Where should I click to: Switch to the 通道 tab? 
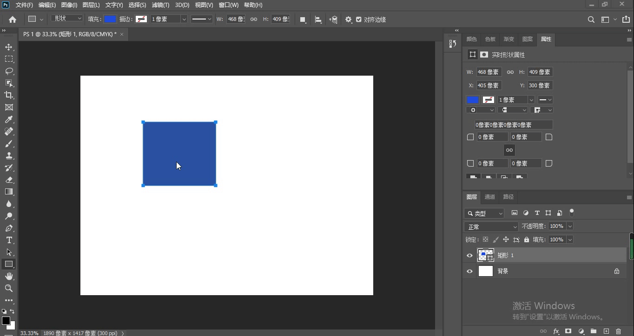[x=490, y=197]
